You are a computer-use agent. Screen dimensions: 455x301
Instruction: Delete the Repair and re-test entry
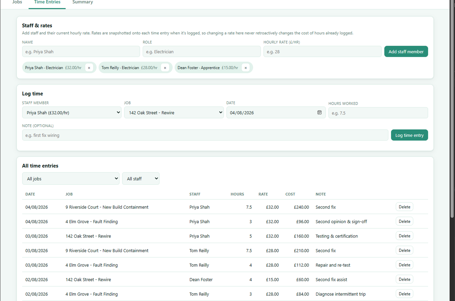[x=404, y=265]
